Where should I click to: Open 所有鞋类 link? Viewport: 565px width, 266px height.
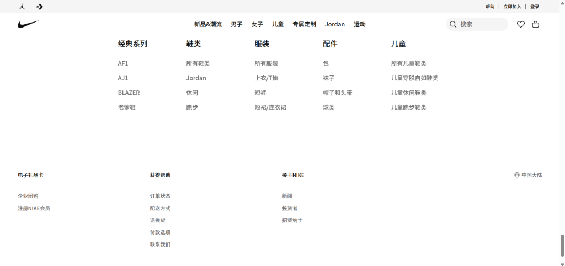[x=198, y=63]
